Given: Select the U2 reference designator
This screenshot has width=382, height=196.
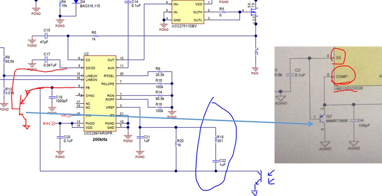Looking at the screenshot, I should click(x=86, y=54).
